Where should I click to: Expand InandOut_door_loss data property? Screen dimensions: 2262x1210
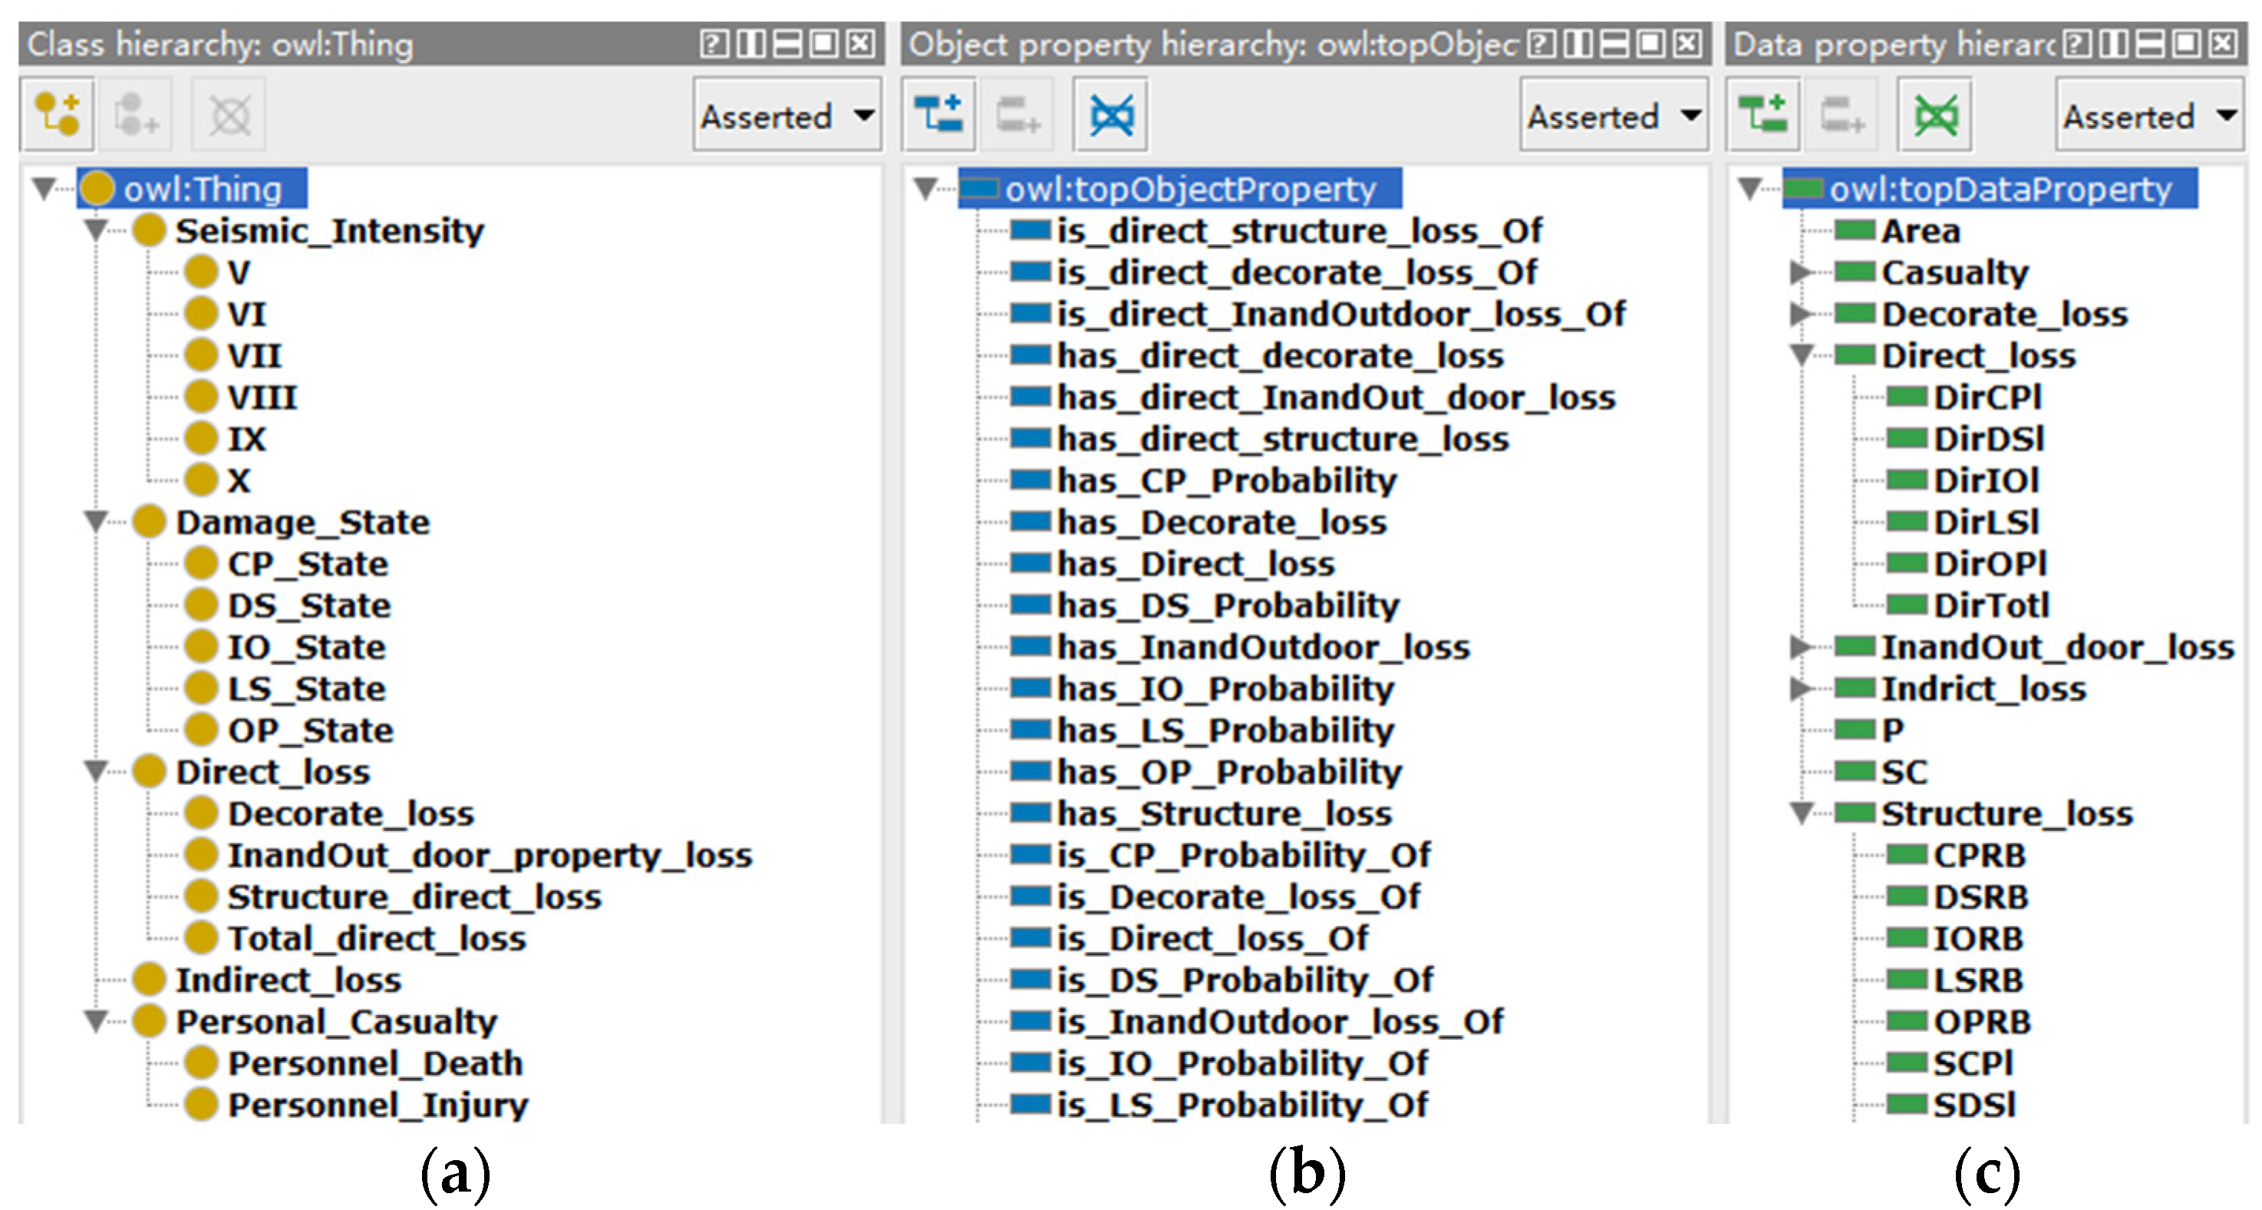coord(1801,647)
